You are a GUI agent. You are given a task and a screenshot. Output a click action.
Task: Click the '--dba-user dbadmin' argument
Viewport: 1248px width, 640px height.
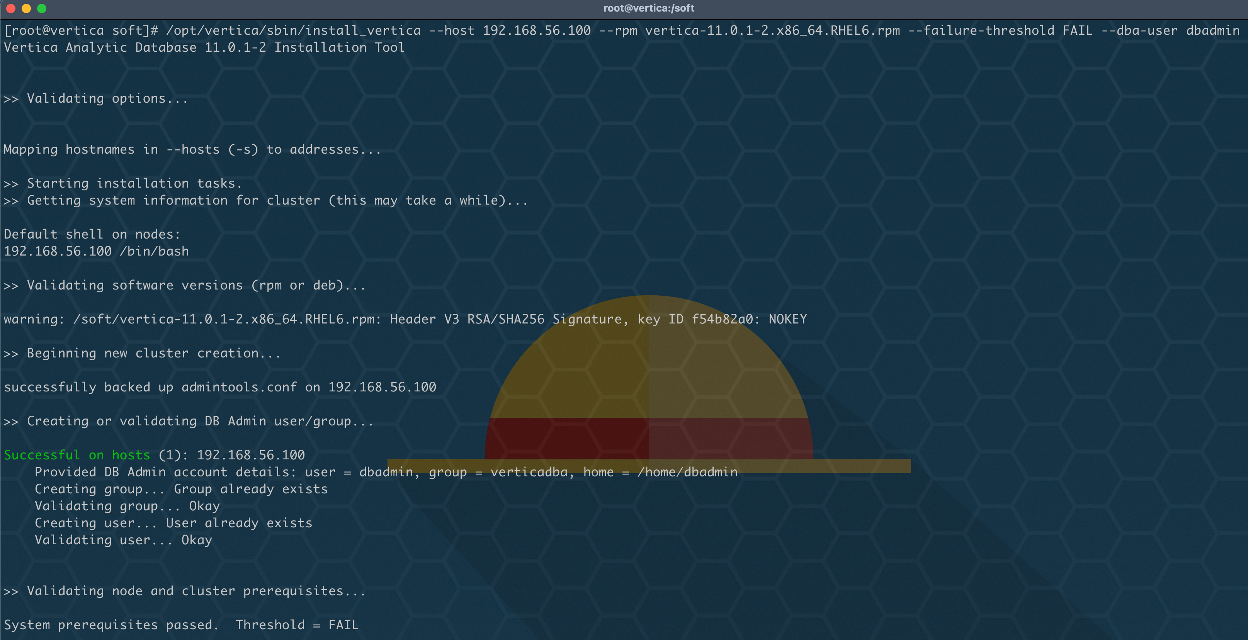pos(1170,30)
